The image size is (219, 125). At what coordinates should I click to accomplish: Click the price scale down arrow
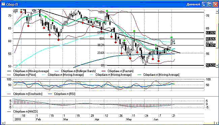[x=217, y=65]
